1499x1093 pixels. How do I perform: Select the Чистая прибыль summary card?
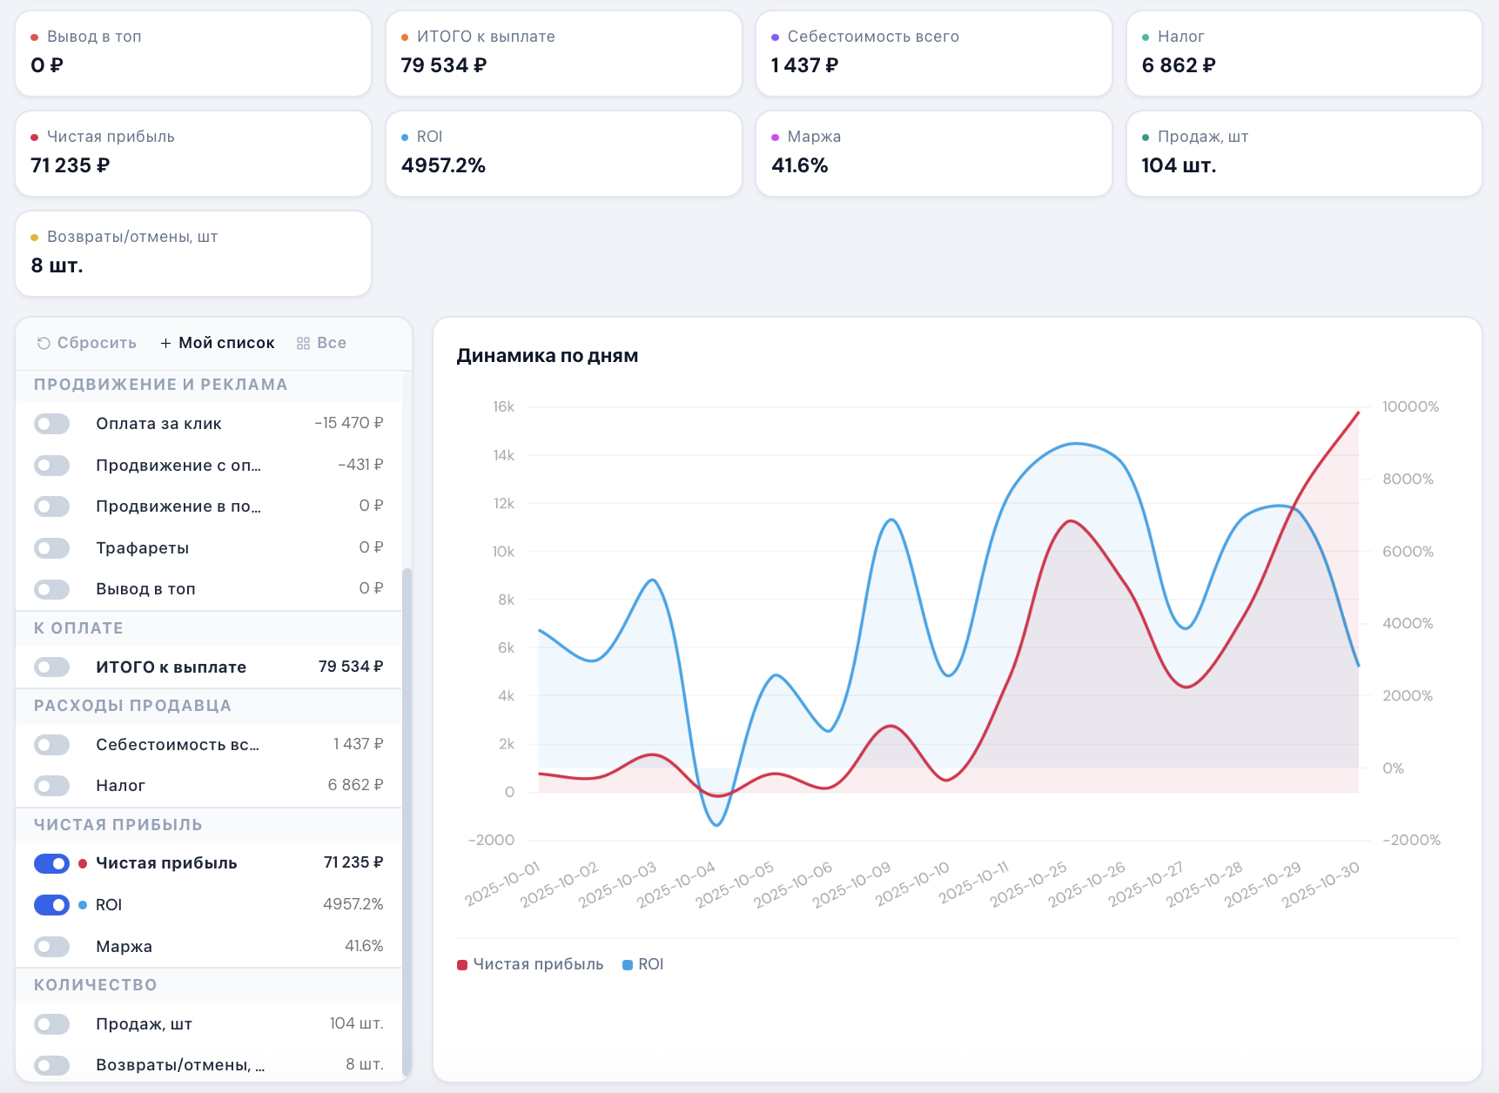(193, 153)
